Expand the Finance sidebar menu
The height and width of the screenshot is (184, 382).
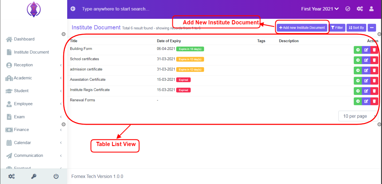pyautogui.click(x=34, y=130)
